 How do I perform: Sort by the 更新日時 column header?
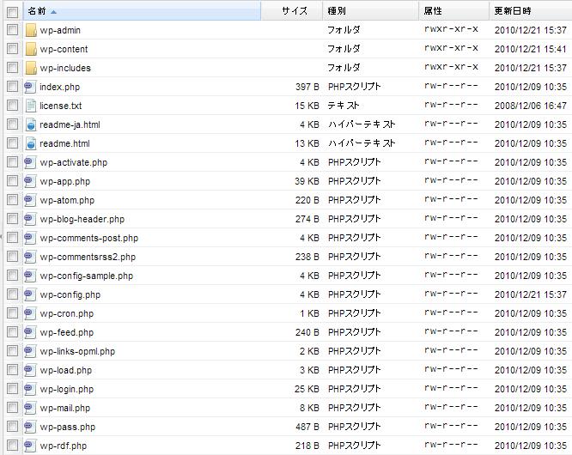coord(531,11)
